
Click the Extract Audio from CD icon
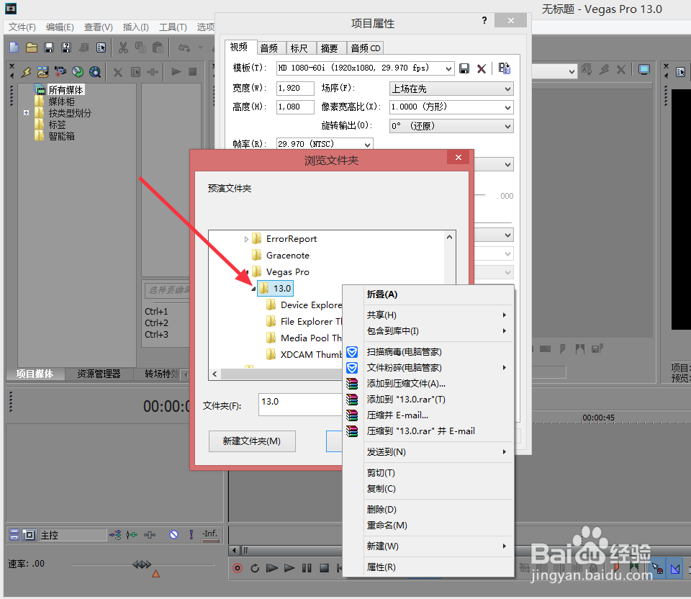tap(78, 71)
